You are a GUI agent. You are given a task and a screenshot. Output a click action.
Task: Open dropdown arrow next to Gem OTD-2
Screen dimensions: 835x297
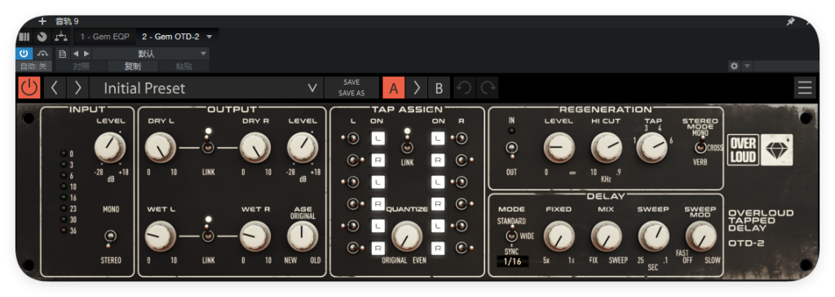(210, 37)
